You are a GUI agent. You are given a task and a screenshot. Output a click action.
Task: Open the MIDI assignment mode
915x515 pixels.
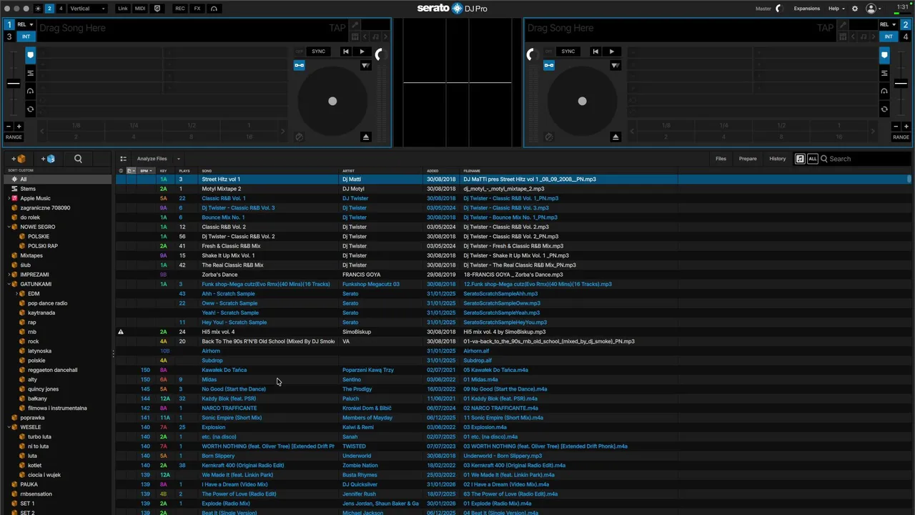[x=140, y=9]
